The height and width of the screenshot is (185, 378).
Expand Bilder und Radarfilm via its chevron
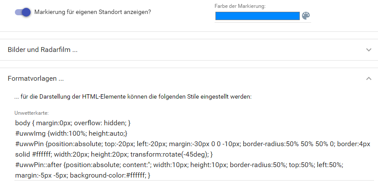[x=368, y=50]
